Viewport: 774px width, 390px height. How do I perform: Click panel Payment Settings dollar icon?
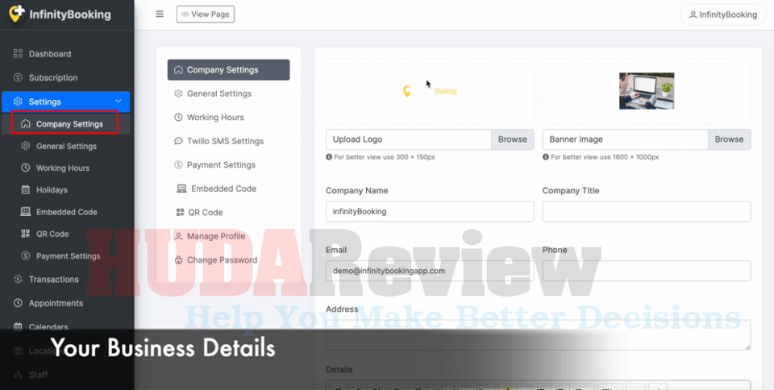[x=179, y=164]
